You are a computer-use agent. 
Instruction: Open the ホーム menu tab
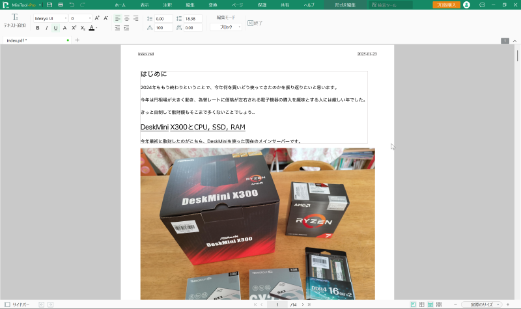[120, 5]
